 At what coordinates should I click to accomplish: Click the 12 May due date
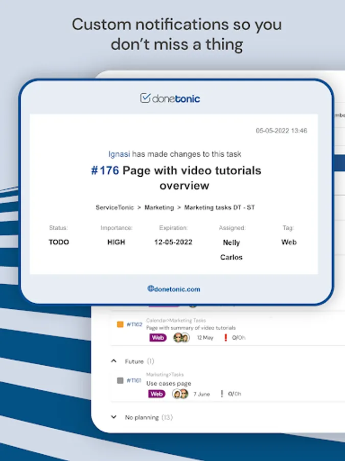click(205, 338)
